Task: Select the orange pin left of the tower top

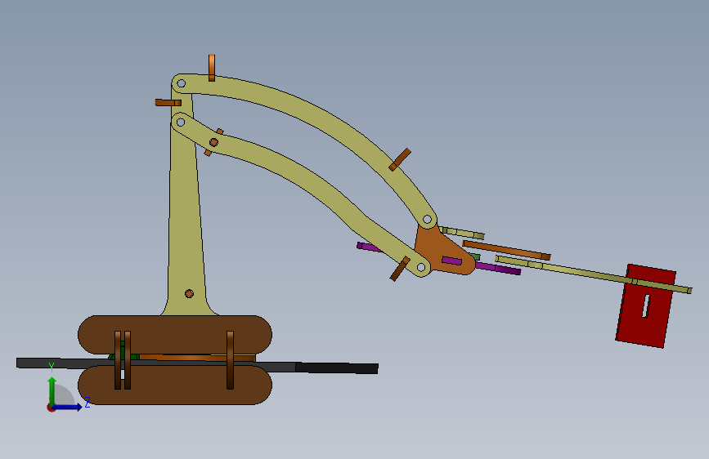Action: point(168,103)
